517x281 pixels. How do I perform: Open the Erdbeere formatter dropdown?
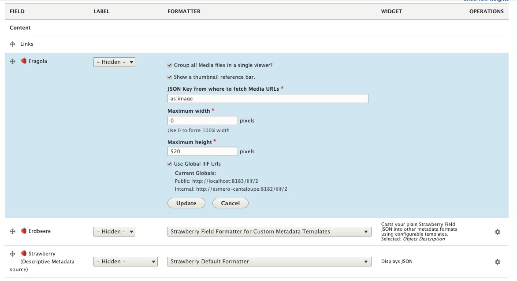point(269,232)
